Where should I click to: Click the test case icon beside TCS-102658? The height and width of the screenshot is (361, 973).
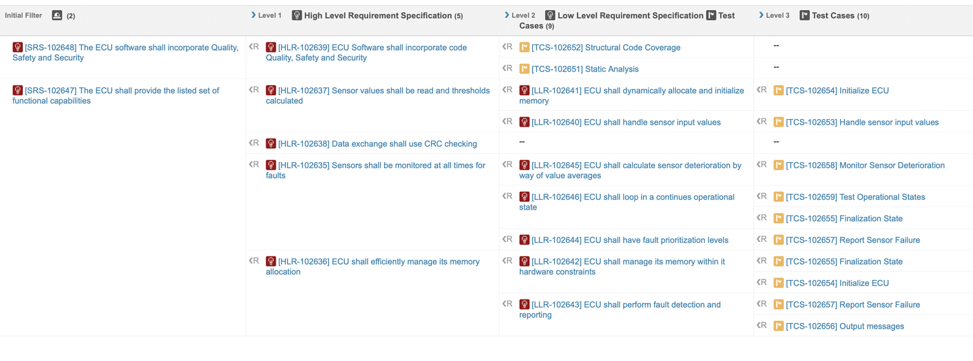click(x=778, y=165)
